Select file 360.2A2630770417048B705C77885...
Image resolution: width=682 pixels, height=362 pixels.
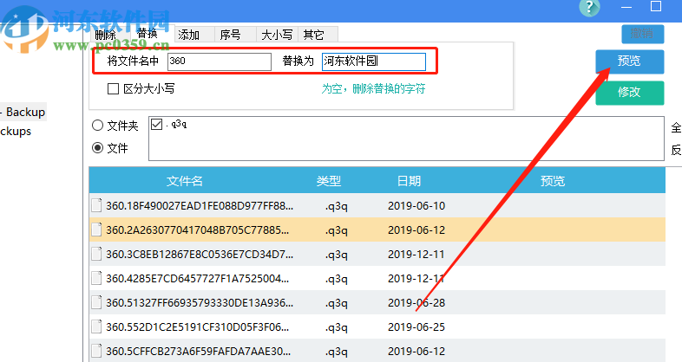click(x=198, y=230)
